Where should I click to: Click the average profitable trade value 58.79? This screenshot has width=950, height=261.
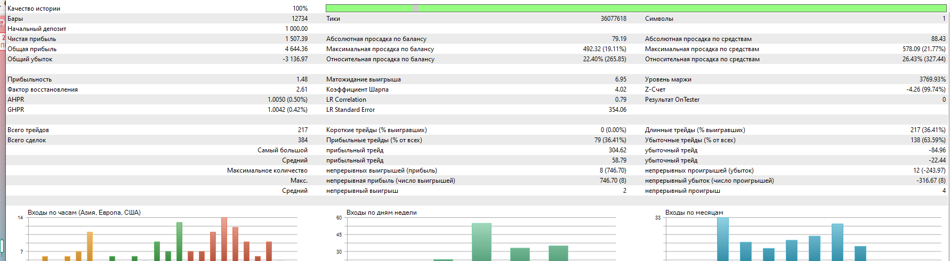(x=619, y=160)
